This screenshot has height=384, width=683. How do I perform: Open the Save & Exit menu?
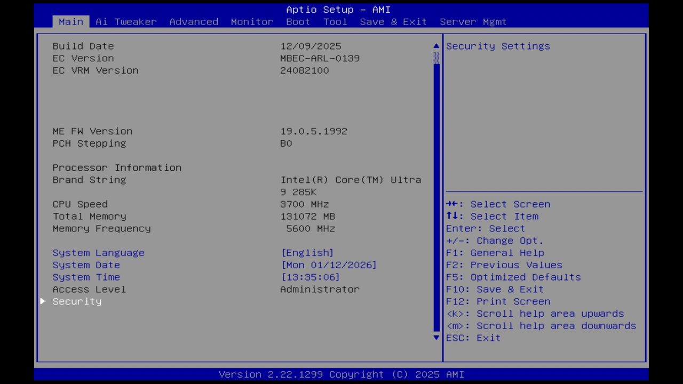tap(393, 21)
